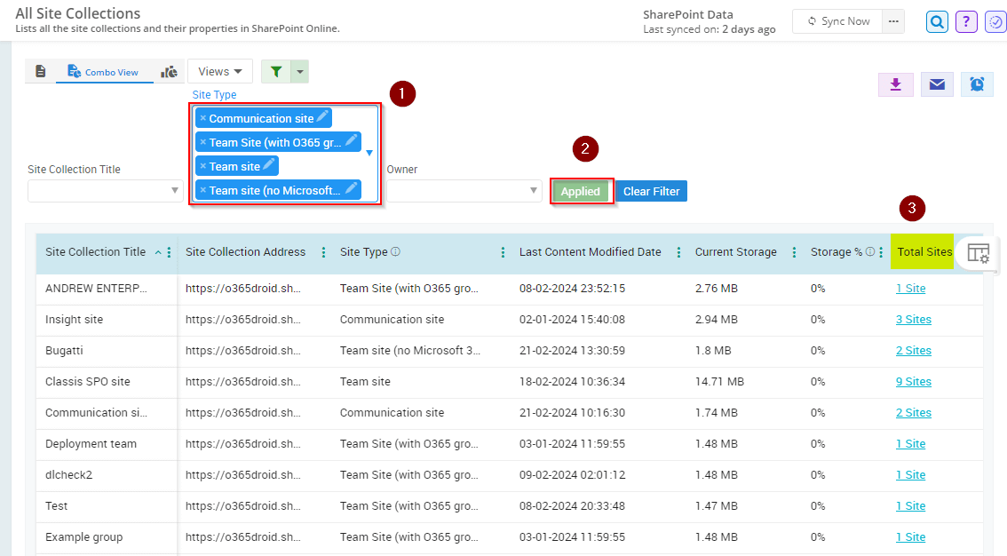
Task: Open search using the magnifier icon
Action: 937,21
